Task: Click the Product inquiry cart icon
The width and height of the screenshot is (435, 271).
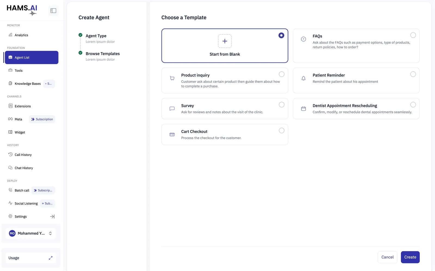Action: click(172, 78)
